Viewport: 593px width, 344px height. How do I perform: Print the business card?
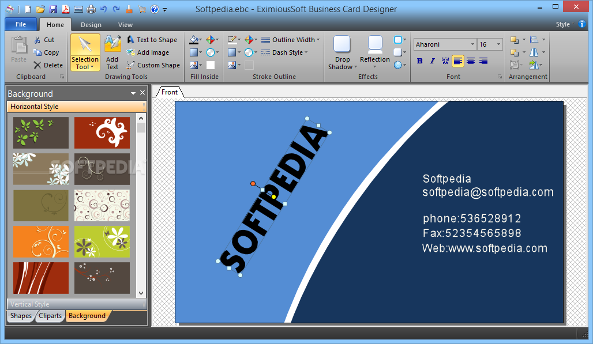91,9
